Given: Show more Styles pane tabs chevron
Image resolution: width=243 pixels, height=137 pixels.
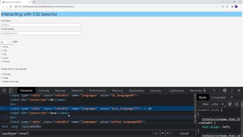Looking at the screenshot, I should pyautogui.click(x=232, y=97).
